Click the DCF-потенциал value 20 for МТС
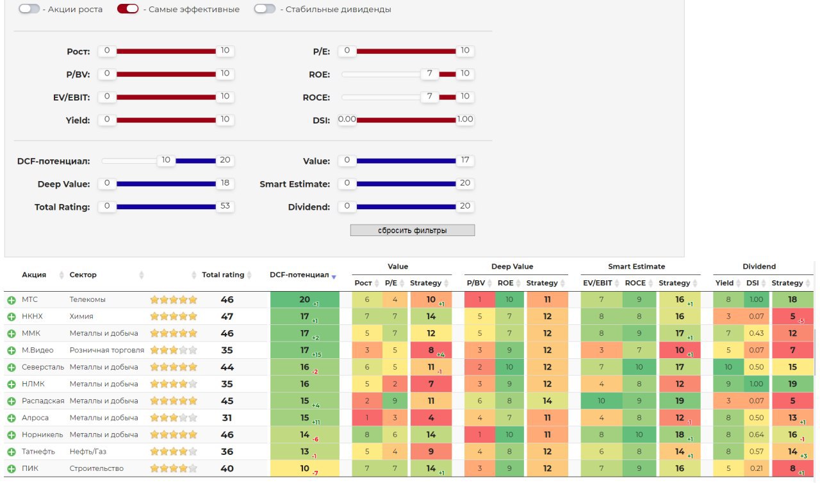820x483 pixels. 304,299
